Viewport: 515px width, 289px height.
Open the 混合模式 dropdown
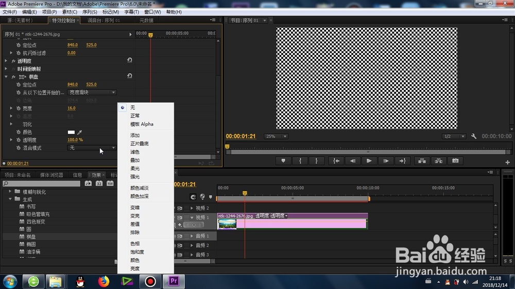coord(92,148)
